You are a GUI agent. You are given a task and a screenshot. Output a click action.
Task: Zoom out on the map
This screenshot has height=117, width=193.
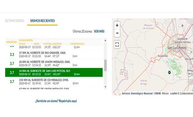tap(117, 33)
